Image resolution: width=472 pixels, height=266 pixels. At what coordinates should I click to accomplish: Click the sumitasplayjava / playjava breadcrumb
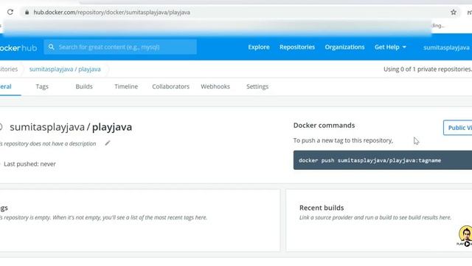point(65,69)
